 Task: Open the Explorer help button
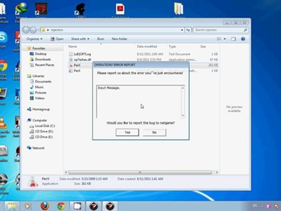click(x=243, y=39)
